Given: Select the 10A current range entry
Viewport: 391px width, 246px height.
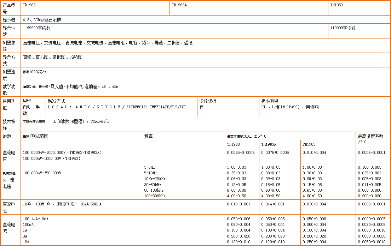Looking at the screenshot, I should coord(26,242).
